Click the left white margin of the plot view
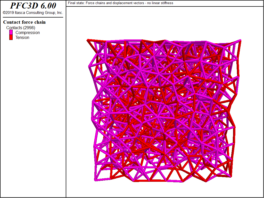Screen dimensions: 264x198 (x=75, y=103)
